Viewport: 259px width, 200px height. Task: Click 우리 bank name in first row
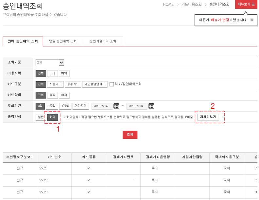click(155, 168)
